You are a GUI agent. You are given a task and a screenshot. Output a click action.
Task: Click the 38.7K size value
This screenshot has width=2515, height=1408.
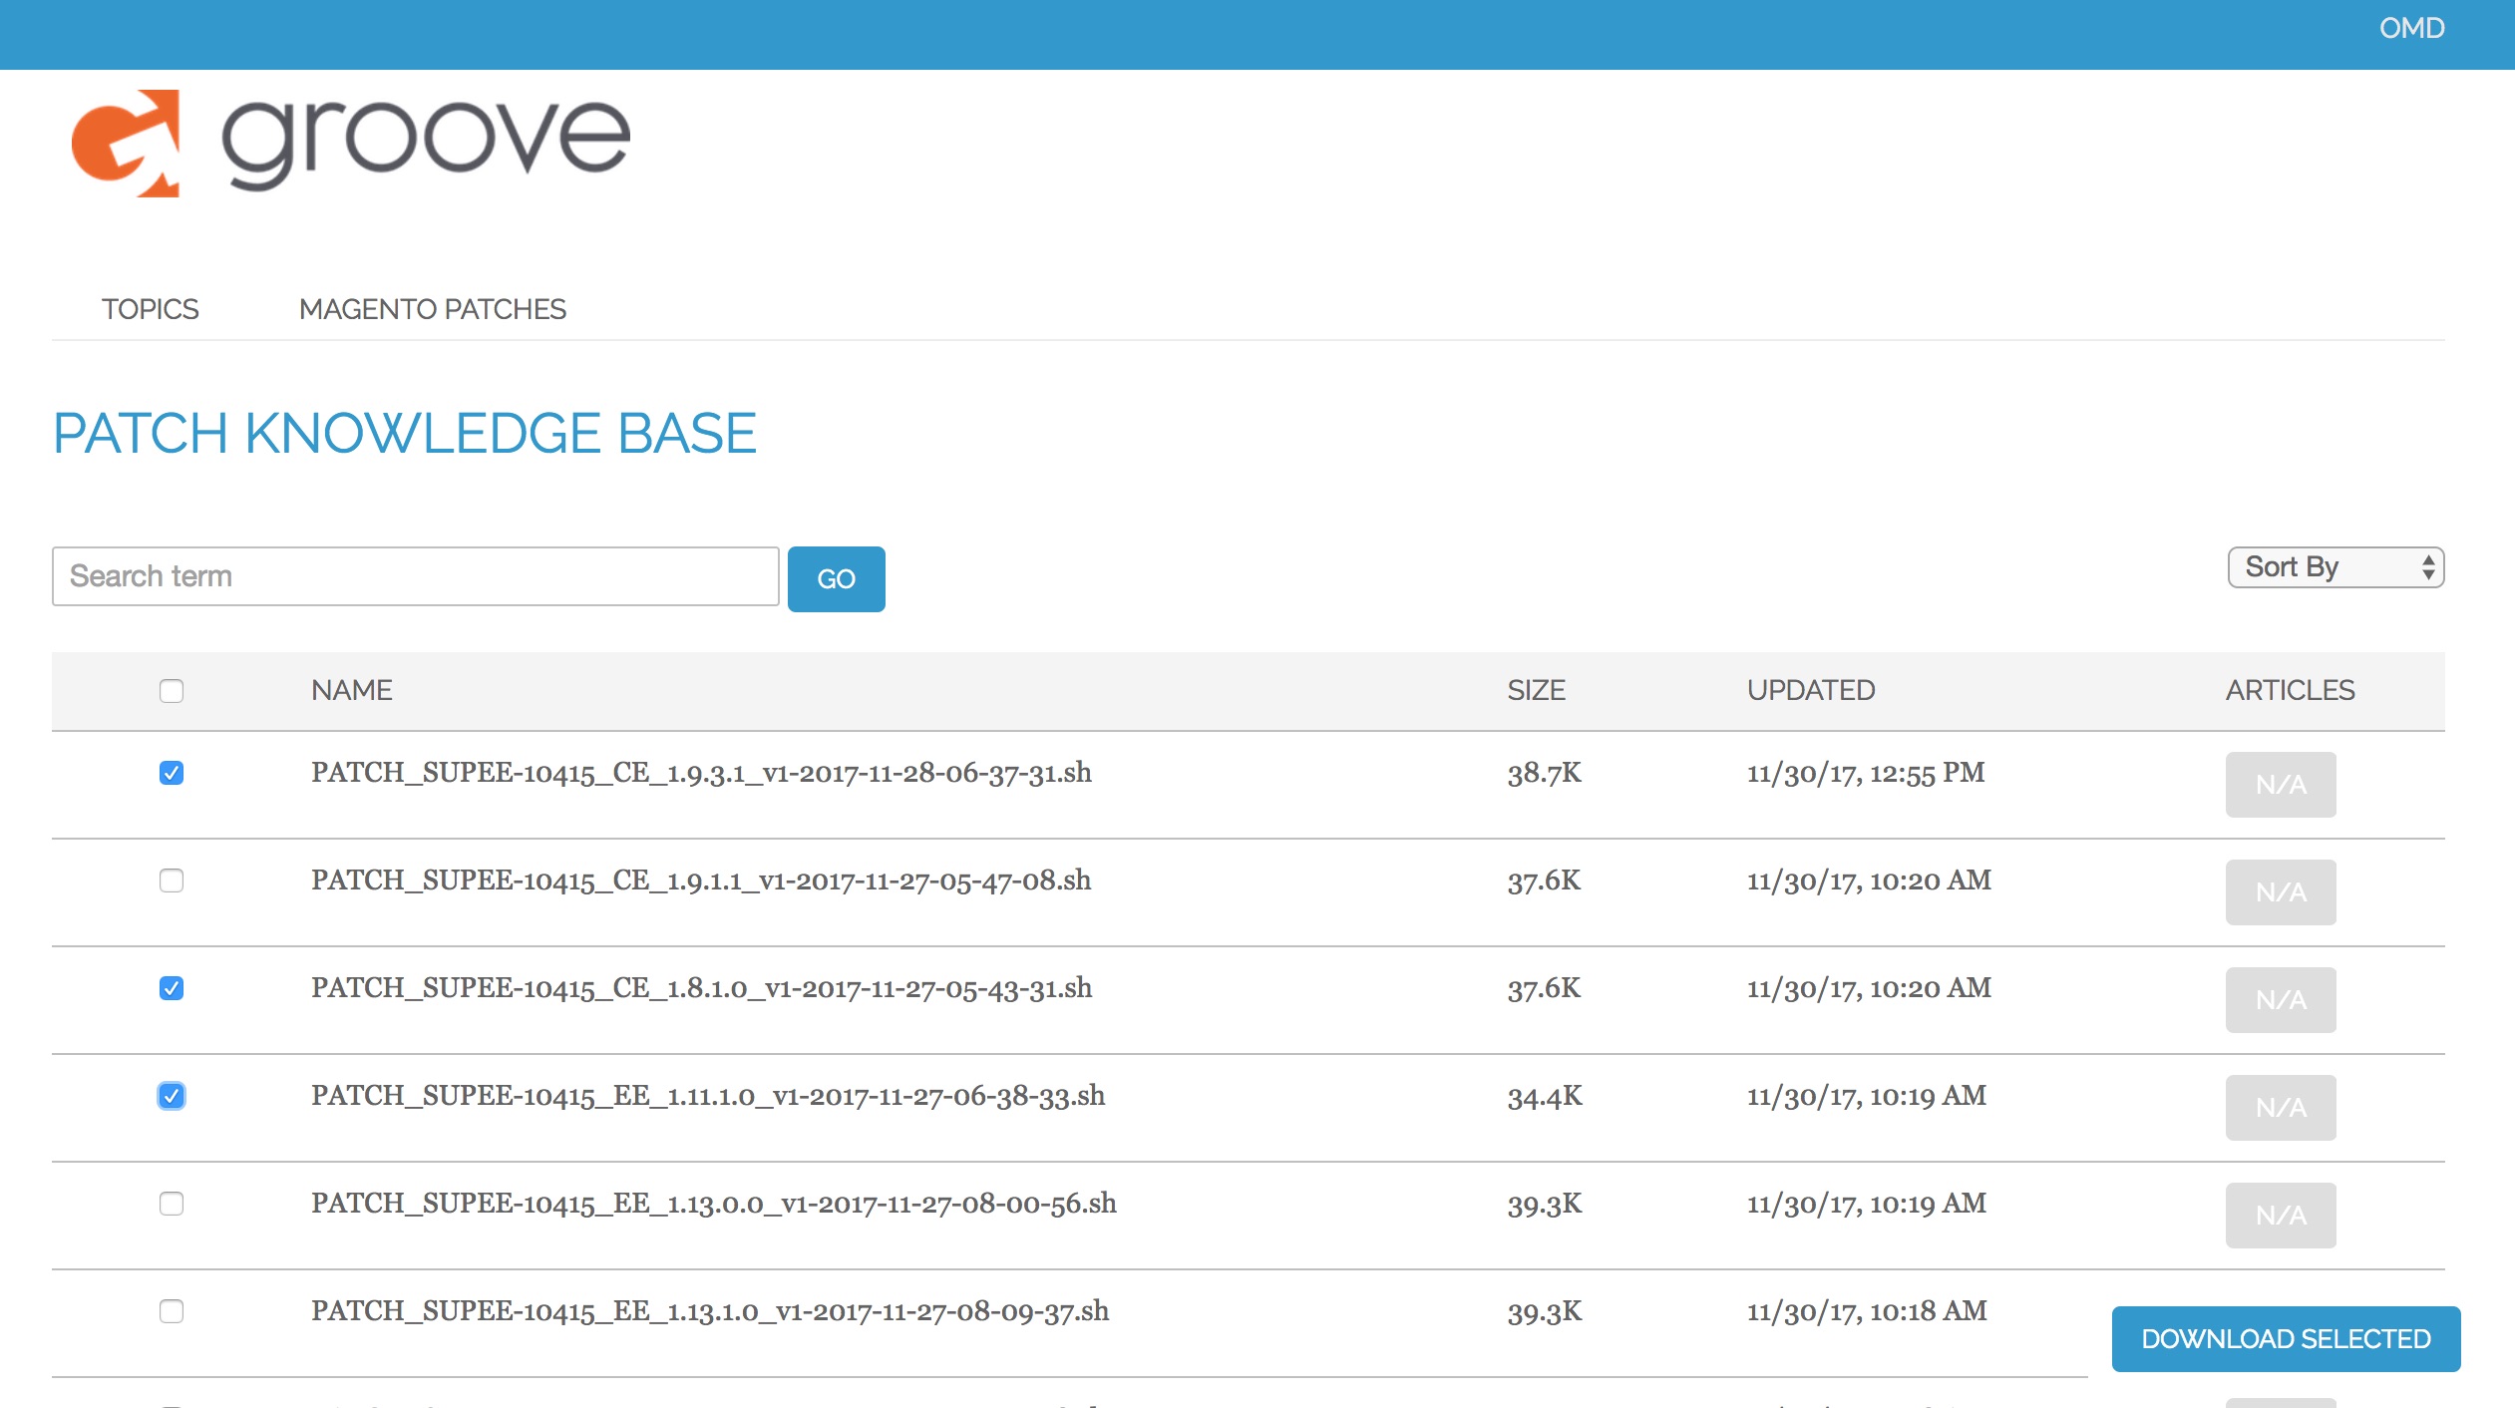pos(1544,773)
